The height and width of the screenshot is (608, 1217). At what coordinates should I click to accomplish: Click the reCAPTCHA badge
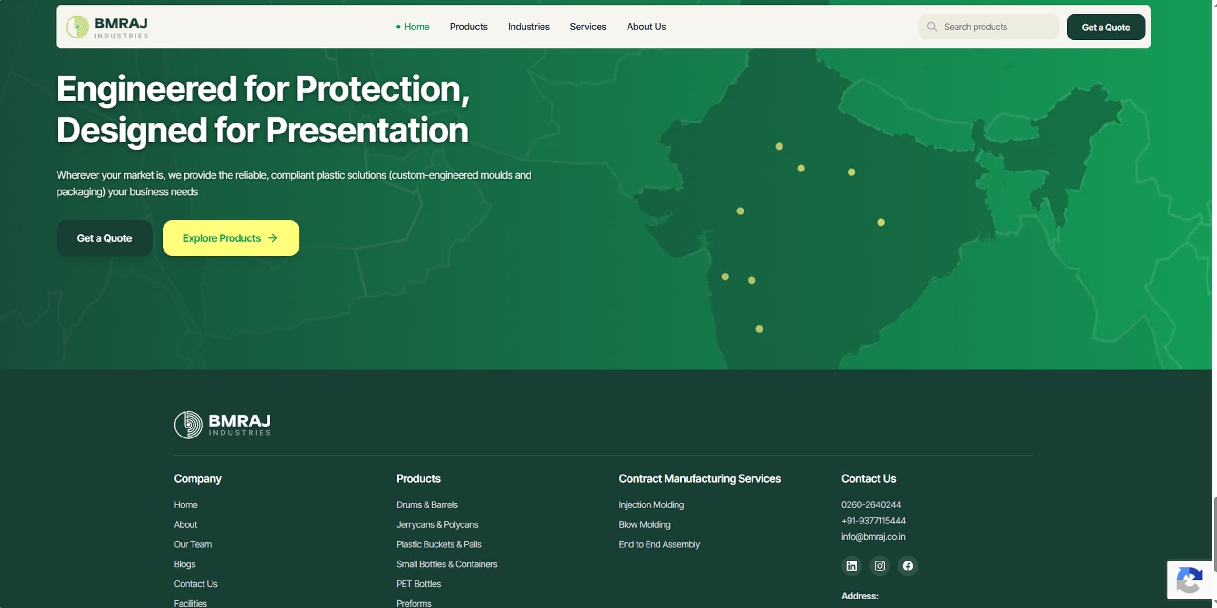click(1189, 579)
